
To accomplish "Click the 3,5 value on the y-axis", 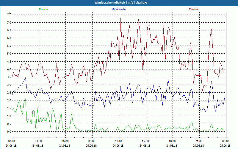I will click(9, 77).
